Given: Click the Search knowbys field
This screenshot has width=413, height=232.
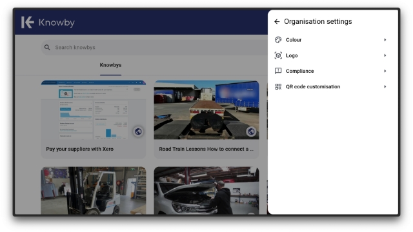Looking at the screenshot, I should coord(154,47).
